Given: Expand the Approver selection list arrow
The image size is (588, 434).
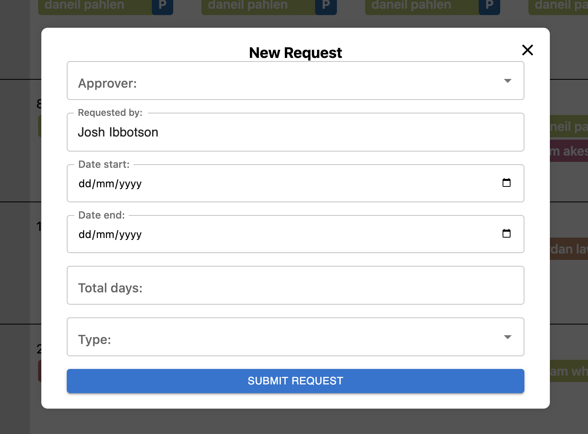Looking at the screenshot, I should 507,81.
